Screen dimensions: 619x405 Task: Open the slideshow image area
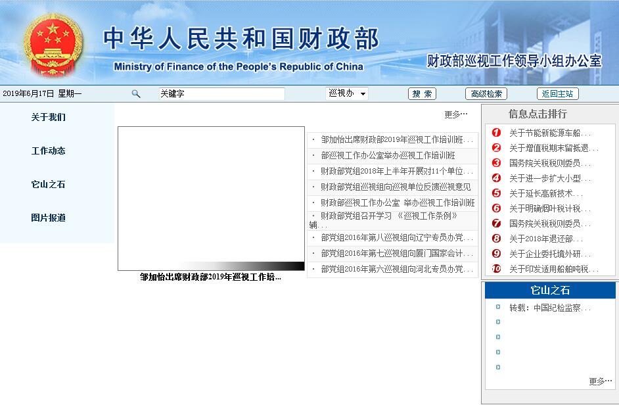click(x=211, y=199)
